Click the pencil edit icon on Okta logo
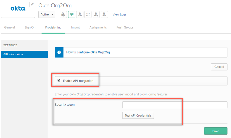The width and height of the screenshot is (231, 138). [32, 4]
